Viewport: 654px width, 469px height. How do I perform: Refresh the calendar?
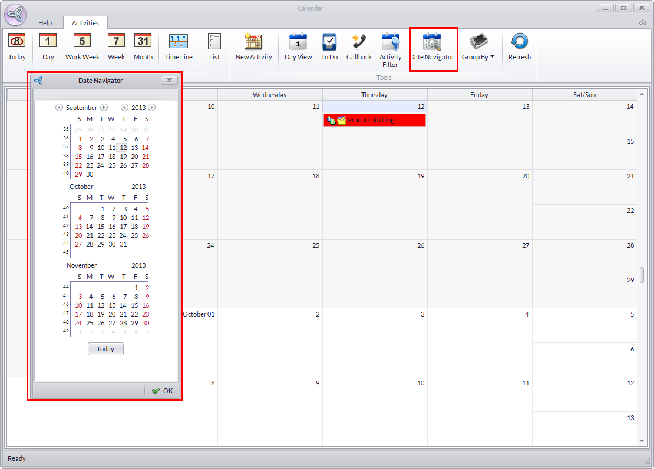pyautogui.click(x=519, y=46)
